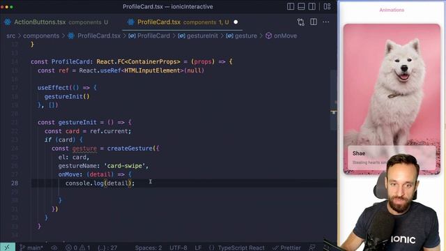Click createGesture function call
This screenshot has width=446, height=251.
tap(130, 149)
